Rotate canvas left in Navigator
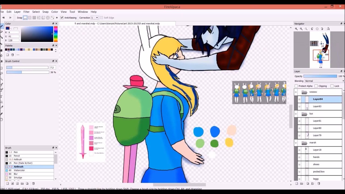This screenshot has height=194, width=345. pos(312,29)
